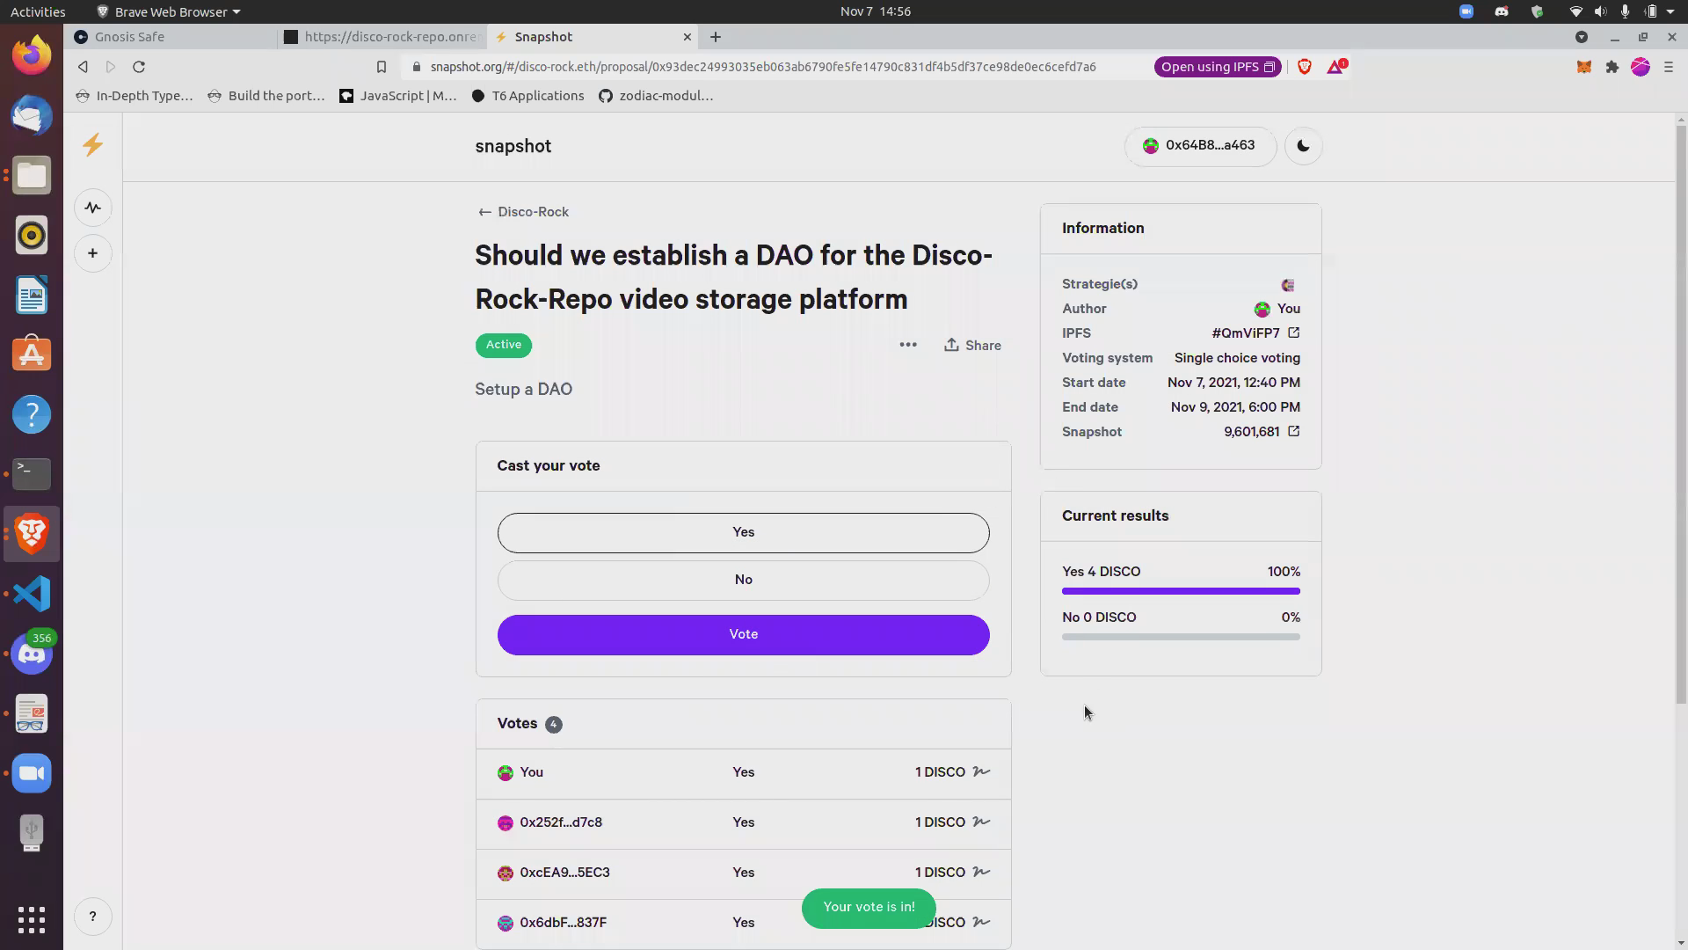
Task: Open voter 0x252f...d7c8 profile
Action: (550, 822)
